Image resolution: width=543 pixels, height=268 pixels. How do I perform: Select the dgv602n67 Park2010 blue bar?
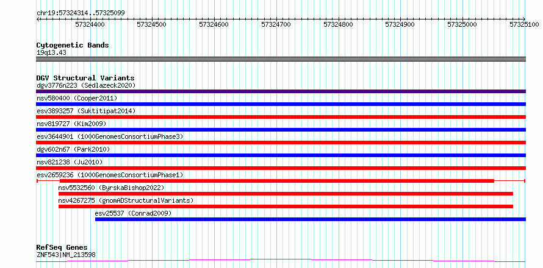click(281, 155)
